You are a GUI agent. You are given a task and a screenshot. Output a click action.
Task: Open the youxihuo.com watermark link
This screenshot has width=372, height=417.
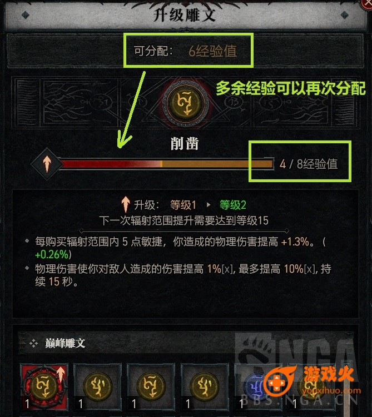(x=331, y=391)
